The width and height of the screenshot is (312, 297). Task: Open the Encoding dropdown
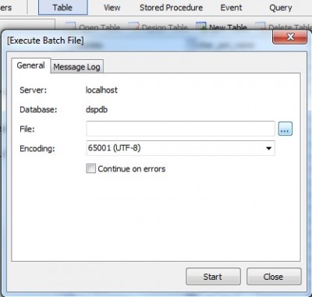pos(180,148)
